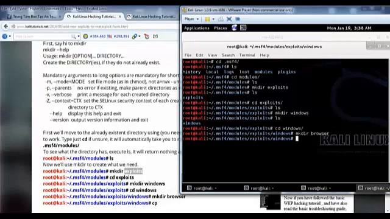Viewport: 390px width, 219px height.
Task: Launch Iceweasel from Kali top panel
Action: (234, 28)
